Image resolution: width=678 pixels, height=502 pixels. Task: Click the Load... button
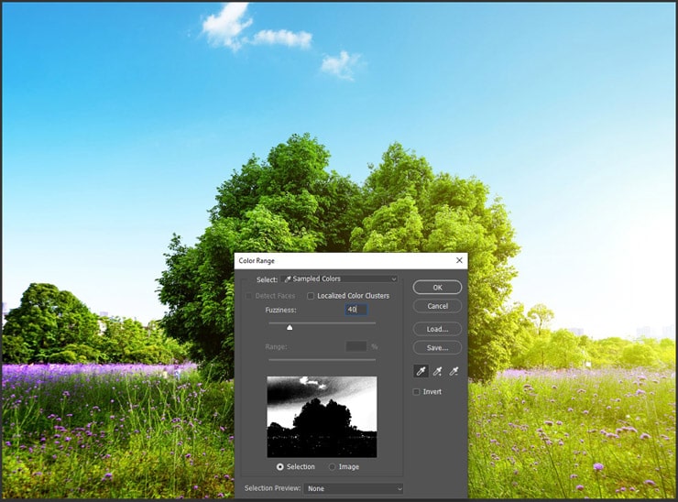[x=437, y=329]
